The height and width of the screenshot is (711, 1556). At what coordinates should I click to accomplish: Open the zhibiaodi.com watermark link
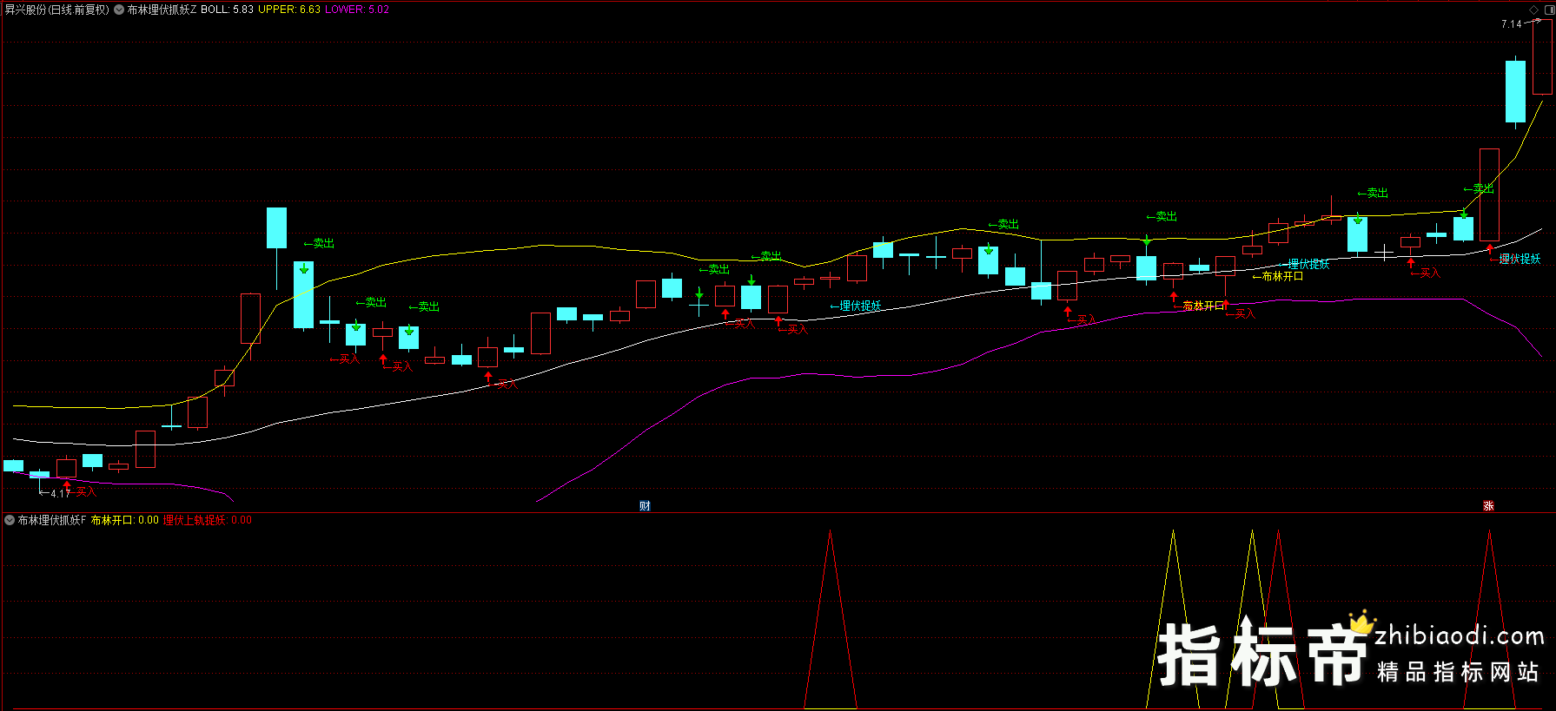[1459, 636]
